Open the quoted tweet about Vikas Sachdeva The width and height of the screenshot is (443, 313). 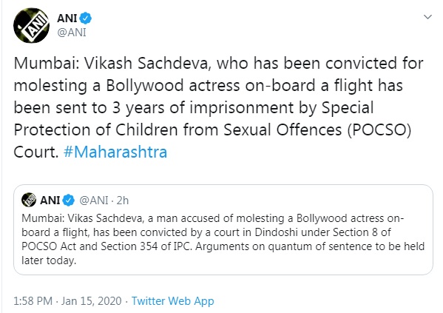(x=223, y=229)
